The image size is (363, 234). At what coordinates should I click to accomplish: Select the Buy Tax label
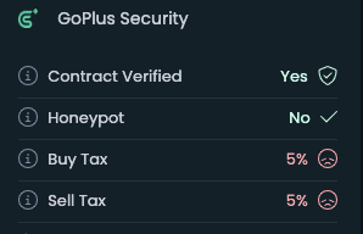[78, 159]
